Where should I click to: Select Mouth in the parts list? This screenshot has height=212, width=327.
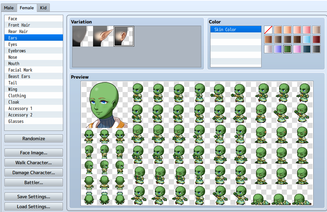(34, 64)
